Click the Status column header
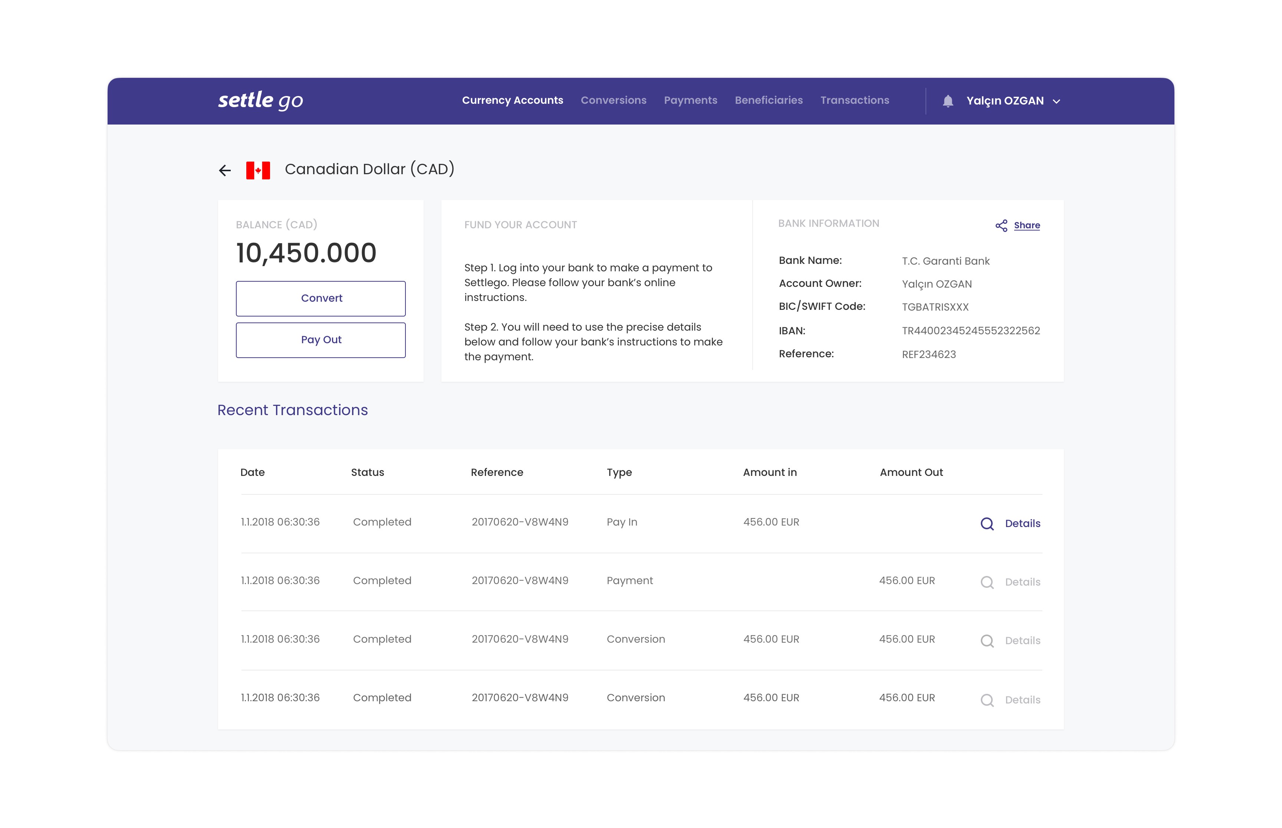 (x=368, y=473)
